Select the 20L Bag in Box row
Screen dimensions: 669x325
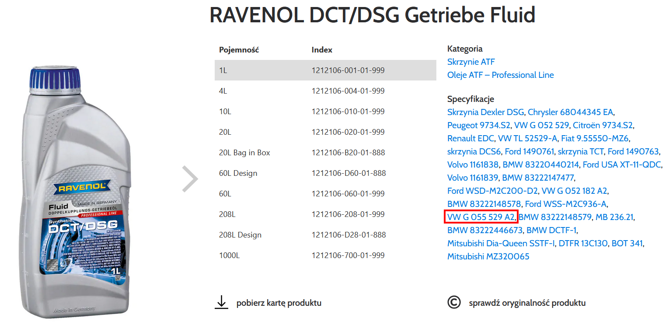click(x=325, y=153)
